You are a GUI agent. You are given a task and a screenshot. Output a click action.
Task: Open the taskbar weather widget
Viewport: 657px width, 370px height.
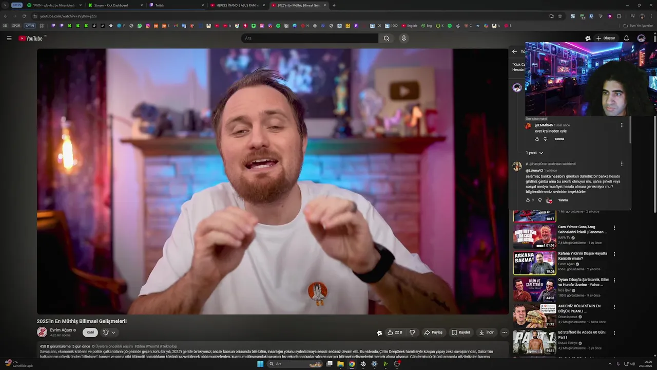[x=18, y=364]
